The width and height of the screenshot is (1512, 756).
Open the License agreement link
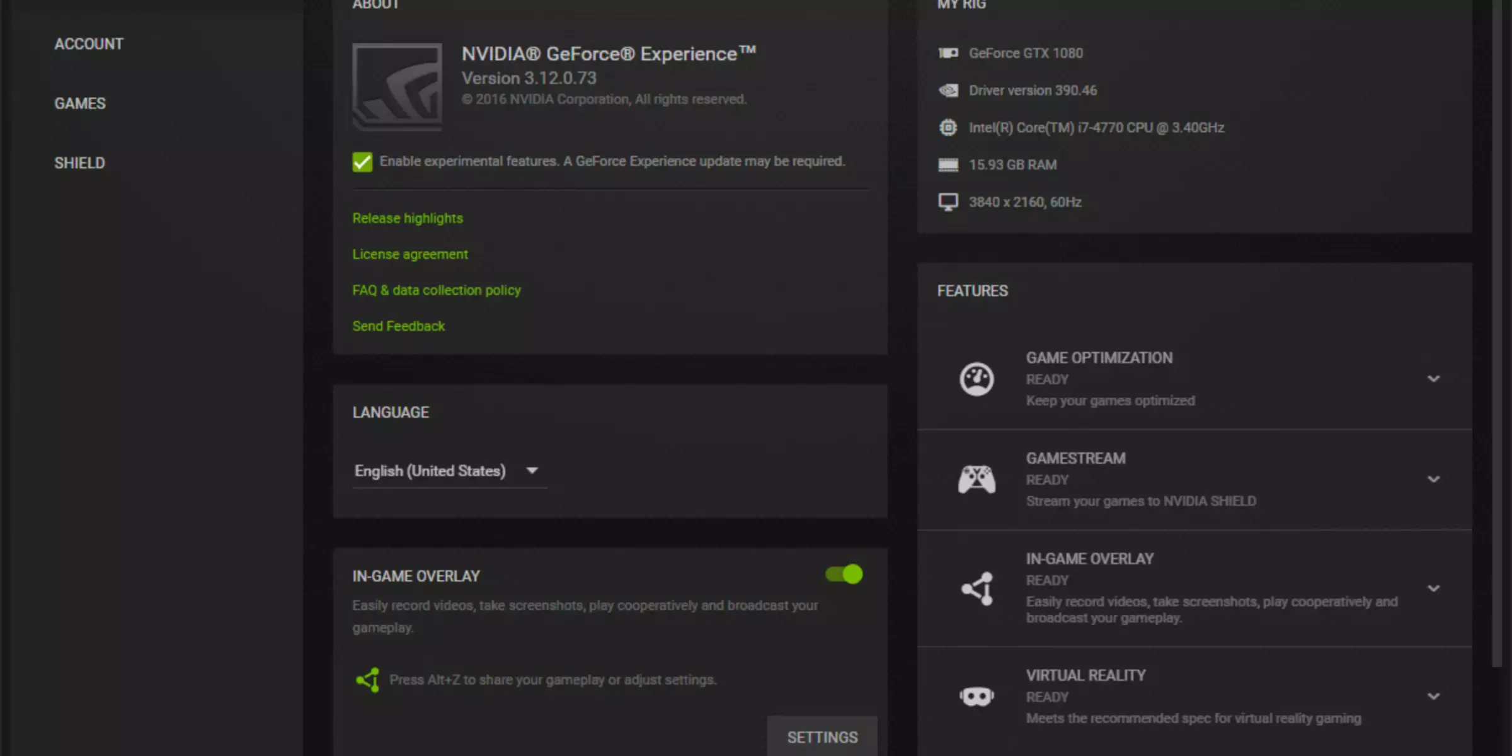(410, 254)
